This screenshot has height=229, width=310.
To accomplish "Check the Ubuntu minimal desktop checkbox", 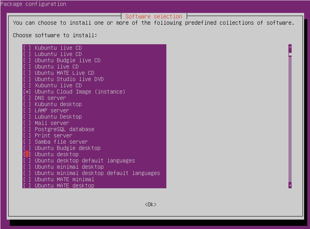I will click(x=27, y=167).
